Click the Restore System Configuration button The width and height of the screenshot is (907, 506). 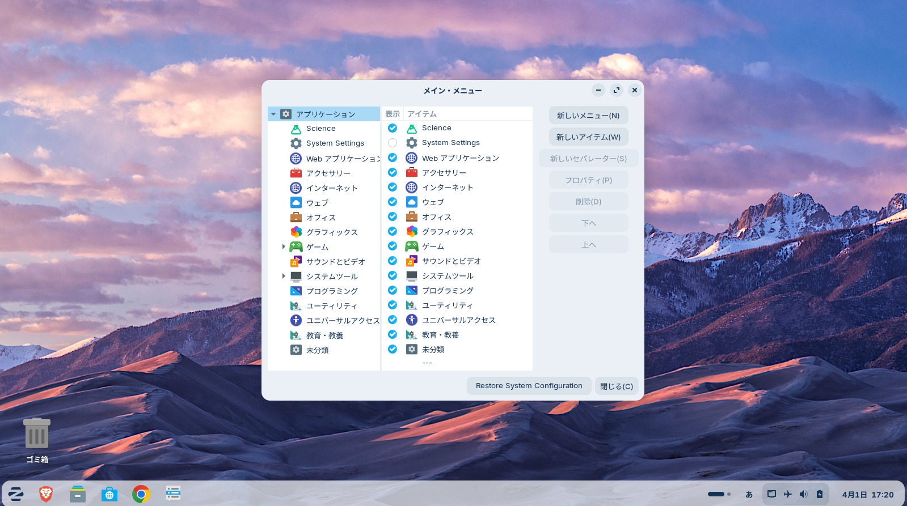point(529,386)
